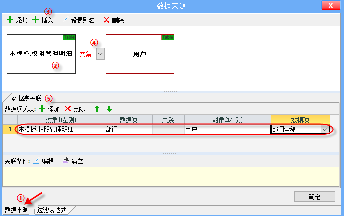The width and height of the screenshot is (344, 216).
Task: Clear the association condition (清空)
Action: click(73, 161)
